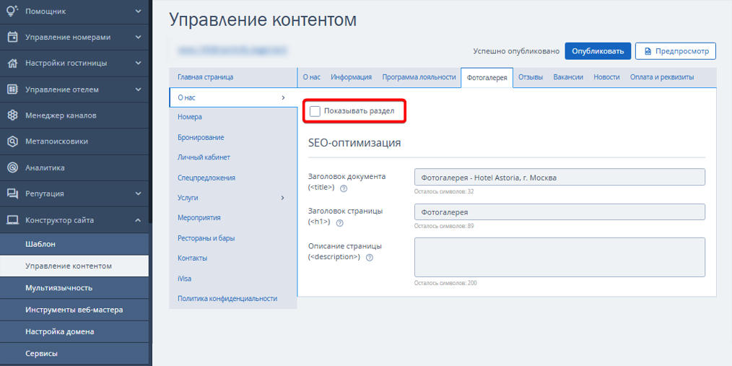732x366 pixels.
Task: Open the Спецпредложения section
Action: 233,178
